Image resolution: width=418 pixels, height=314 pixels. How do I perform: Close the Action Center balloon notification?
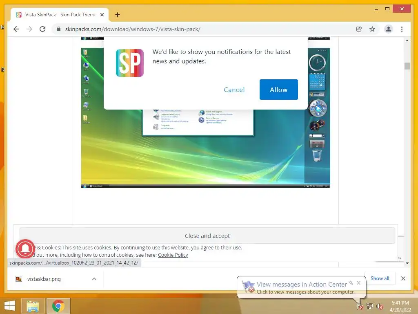(x=358, y=283)
